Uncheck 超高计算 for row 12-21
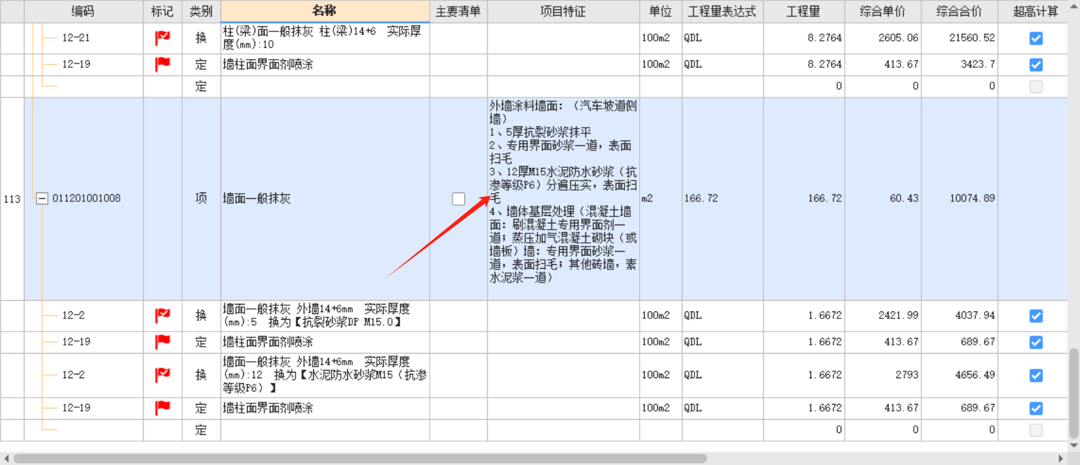1080x465 pixels. click(x=1036, y=38)
